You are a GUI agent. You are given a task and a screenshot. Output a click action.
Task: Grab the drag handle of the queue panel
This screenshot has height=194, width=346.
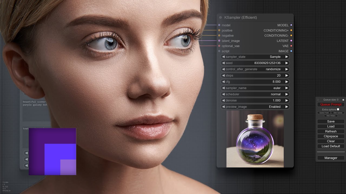click(x=318, y=100)
